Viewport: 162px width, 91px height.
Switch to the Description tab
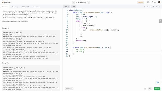5,7
